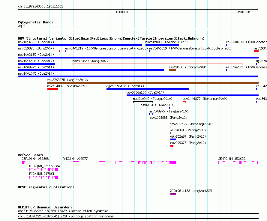Click nsv510945 (Teague2010) label

coord(153,99)
